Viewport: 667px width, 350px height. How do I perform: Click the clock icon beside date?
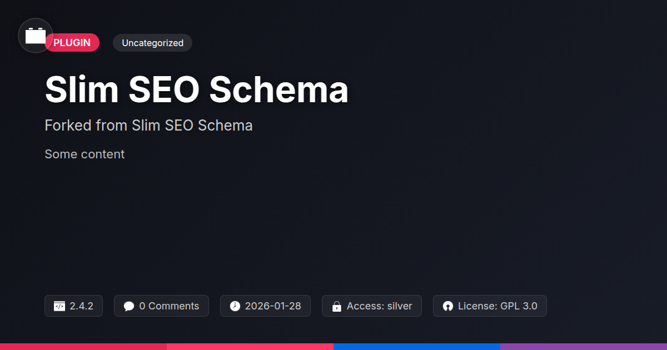pyautogui.click(x=235, y=306)
